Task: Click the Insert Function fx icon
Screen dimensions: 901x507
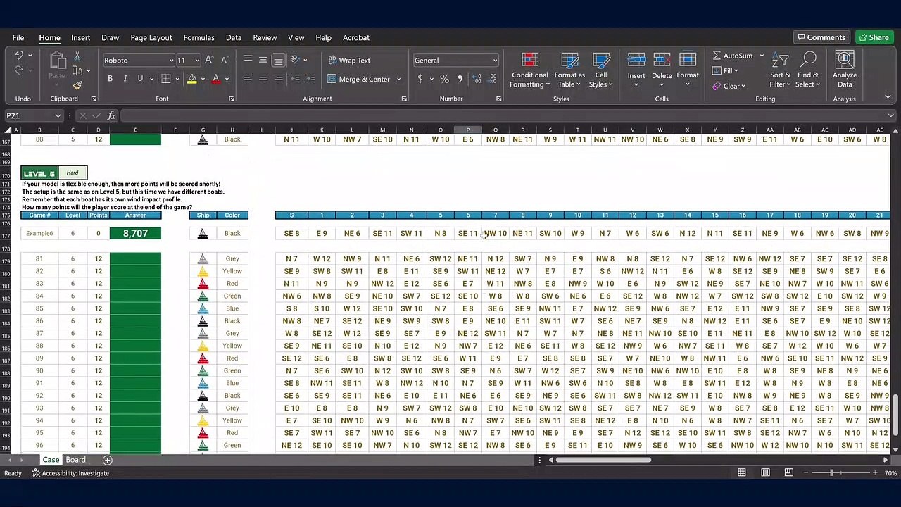Action: click(x=111, y=115)
